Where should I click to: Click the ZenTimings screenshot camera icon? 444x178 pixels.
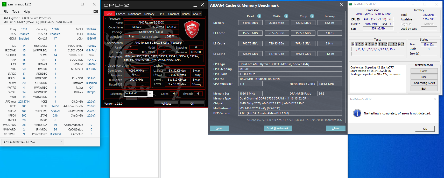tap(96, 11)
